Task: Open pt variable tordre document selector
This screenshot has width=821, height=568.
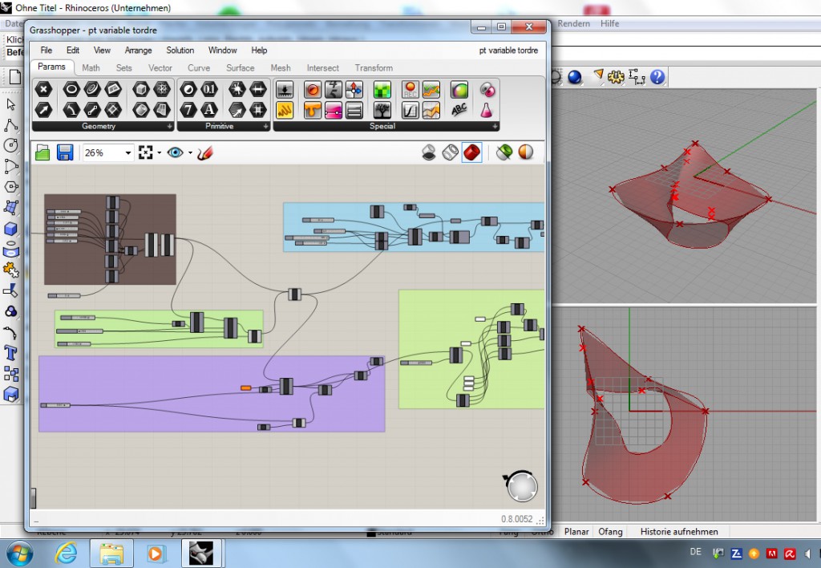Action: coord(508,51)
